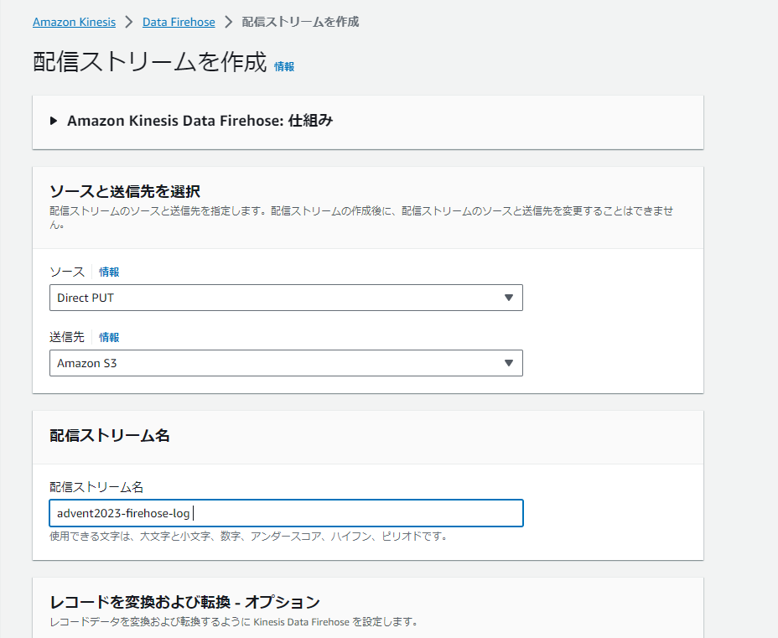778x638 pixels.
Task: Open the Data Firehose breadcrumb link
Action: pyautogui.click(x=179, y=21)
